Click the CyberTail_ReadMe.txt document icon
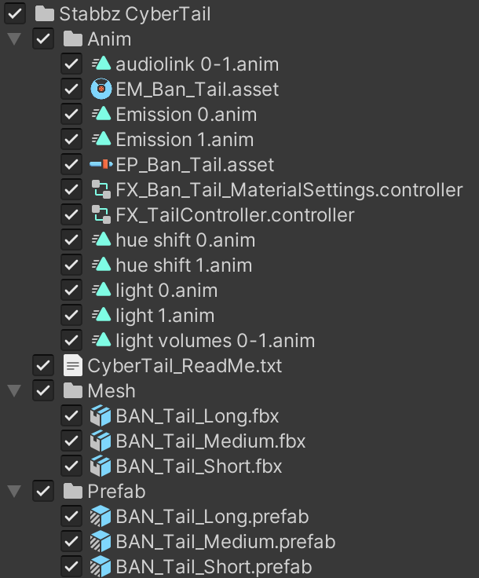The width and height of the screenshot is (479, 578). (73, 366)
